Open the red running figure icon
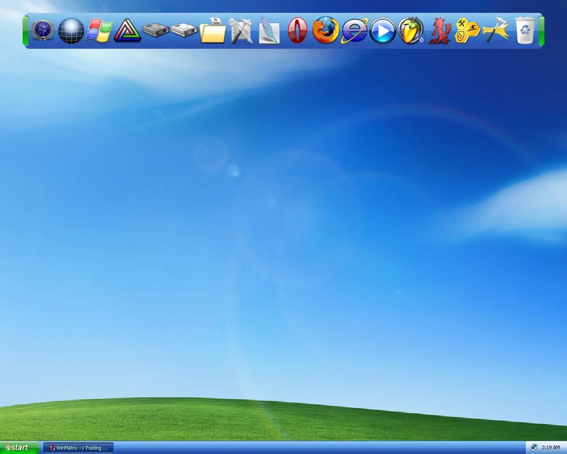Image resolution: width=567 pixels, height=454 pixels. point(439,31)
